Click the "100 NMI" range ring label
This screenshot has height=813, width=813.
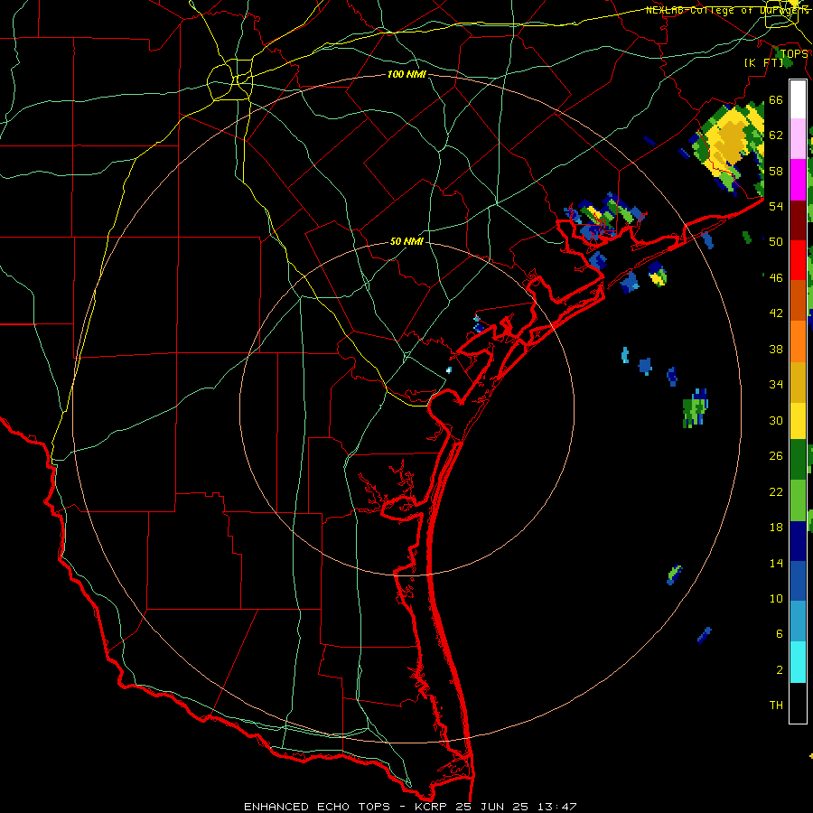[x=406, y=75]
